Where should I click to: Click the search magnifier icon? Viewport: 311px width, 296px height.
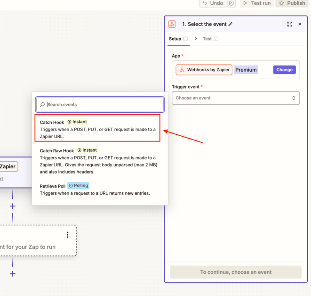click(x=42, y=105)
